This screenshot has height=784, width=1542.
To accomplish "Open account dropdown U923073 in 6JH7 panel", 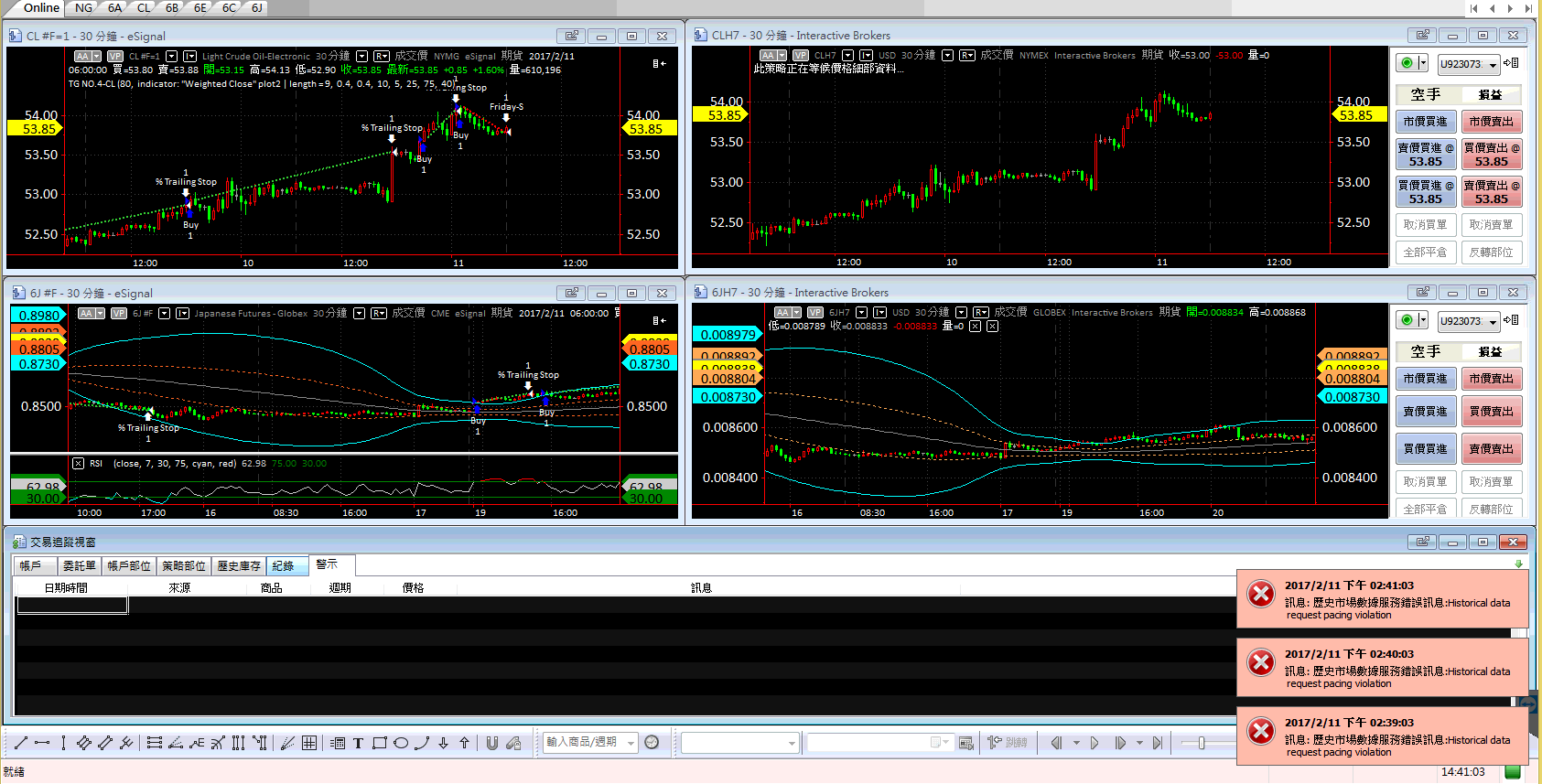I will 1468,321.
